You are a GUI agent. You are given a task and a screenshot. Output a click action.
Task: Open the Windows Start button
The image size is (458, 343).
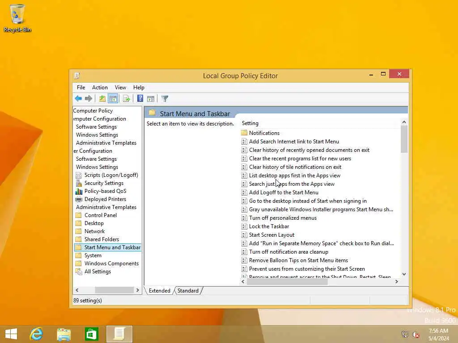pyautogui.click(x=11, y=334)
